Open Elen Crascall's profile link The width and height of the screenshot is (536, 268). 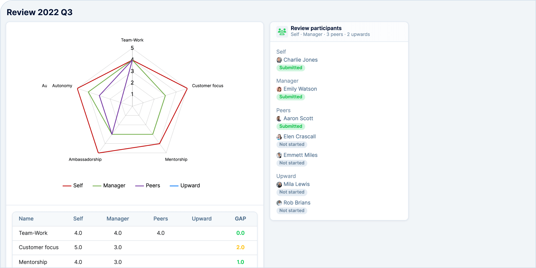click(300, 137)
